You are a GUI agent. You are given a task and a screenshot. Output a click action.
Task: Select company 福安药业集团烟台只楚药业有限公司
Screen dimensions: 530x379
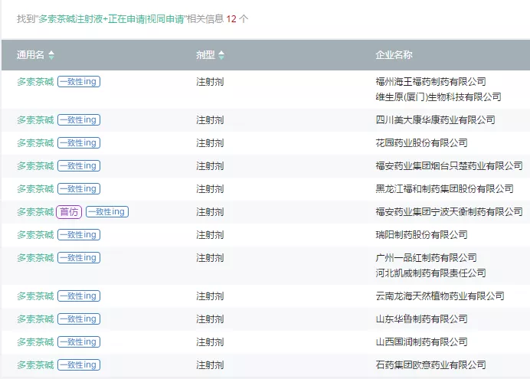tap(450, 166)
